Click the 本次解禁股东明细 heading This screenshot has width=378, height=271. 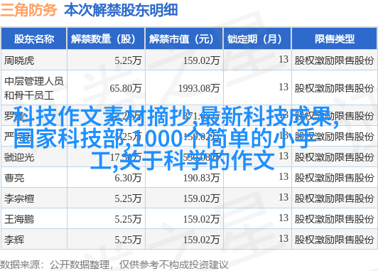tap(121, 10)
